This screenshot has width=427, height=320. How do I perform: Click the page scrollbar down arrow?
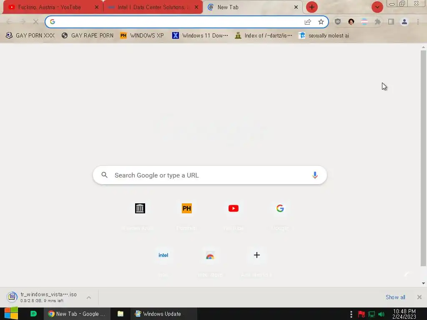423,283
